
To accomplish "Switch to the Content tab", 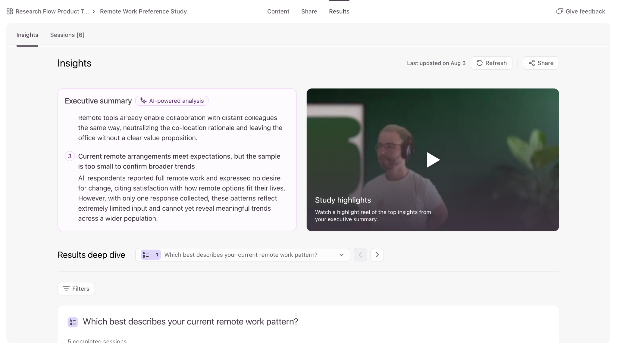I will point(278,11).
